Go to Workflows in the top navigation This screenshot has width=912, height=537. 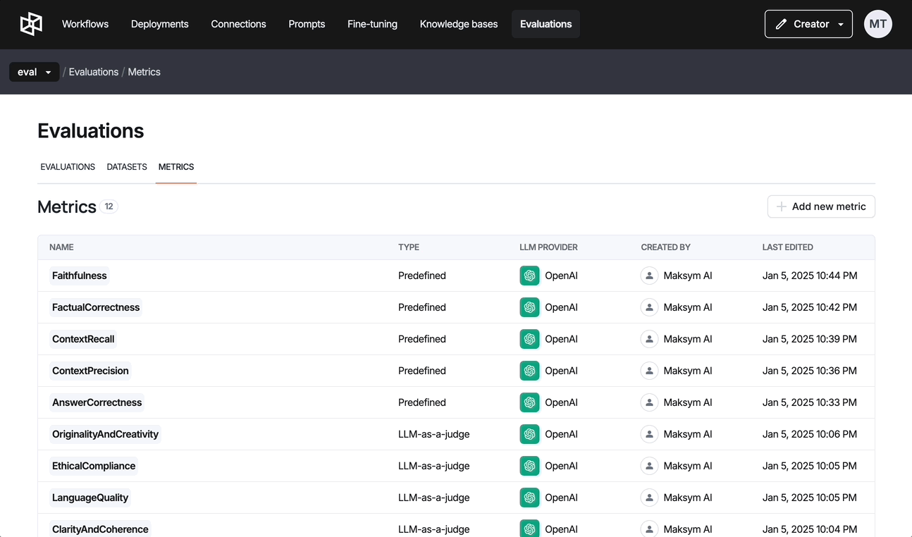(x=85, y=24)
